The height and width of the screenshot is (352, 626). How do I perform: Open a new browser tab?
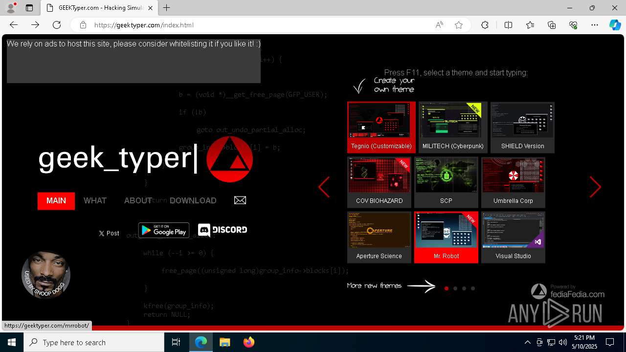click(x=167, y=8)
